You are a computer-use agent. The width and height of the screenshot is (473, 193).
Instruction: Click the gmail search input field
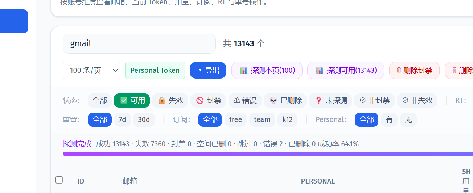click(139, 44)
